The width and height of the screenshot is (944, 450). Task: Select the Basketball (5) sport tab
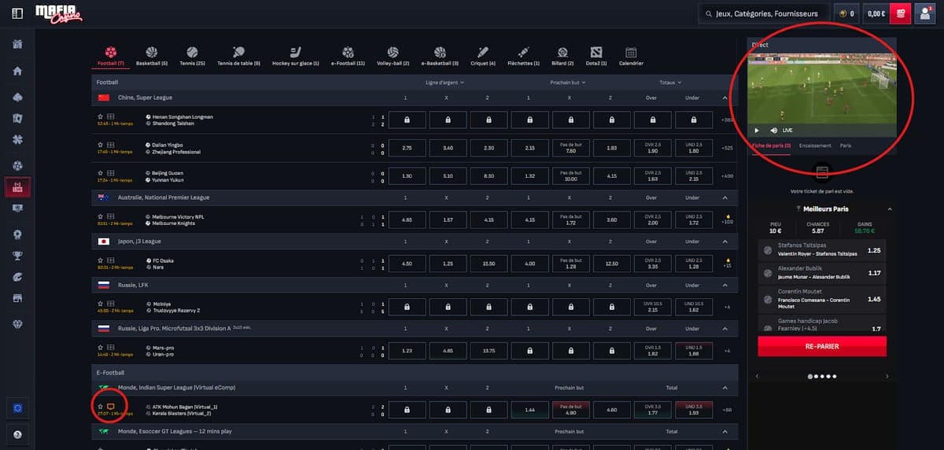coord(152,56)
